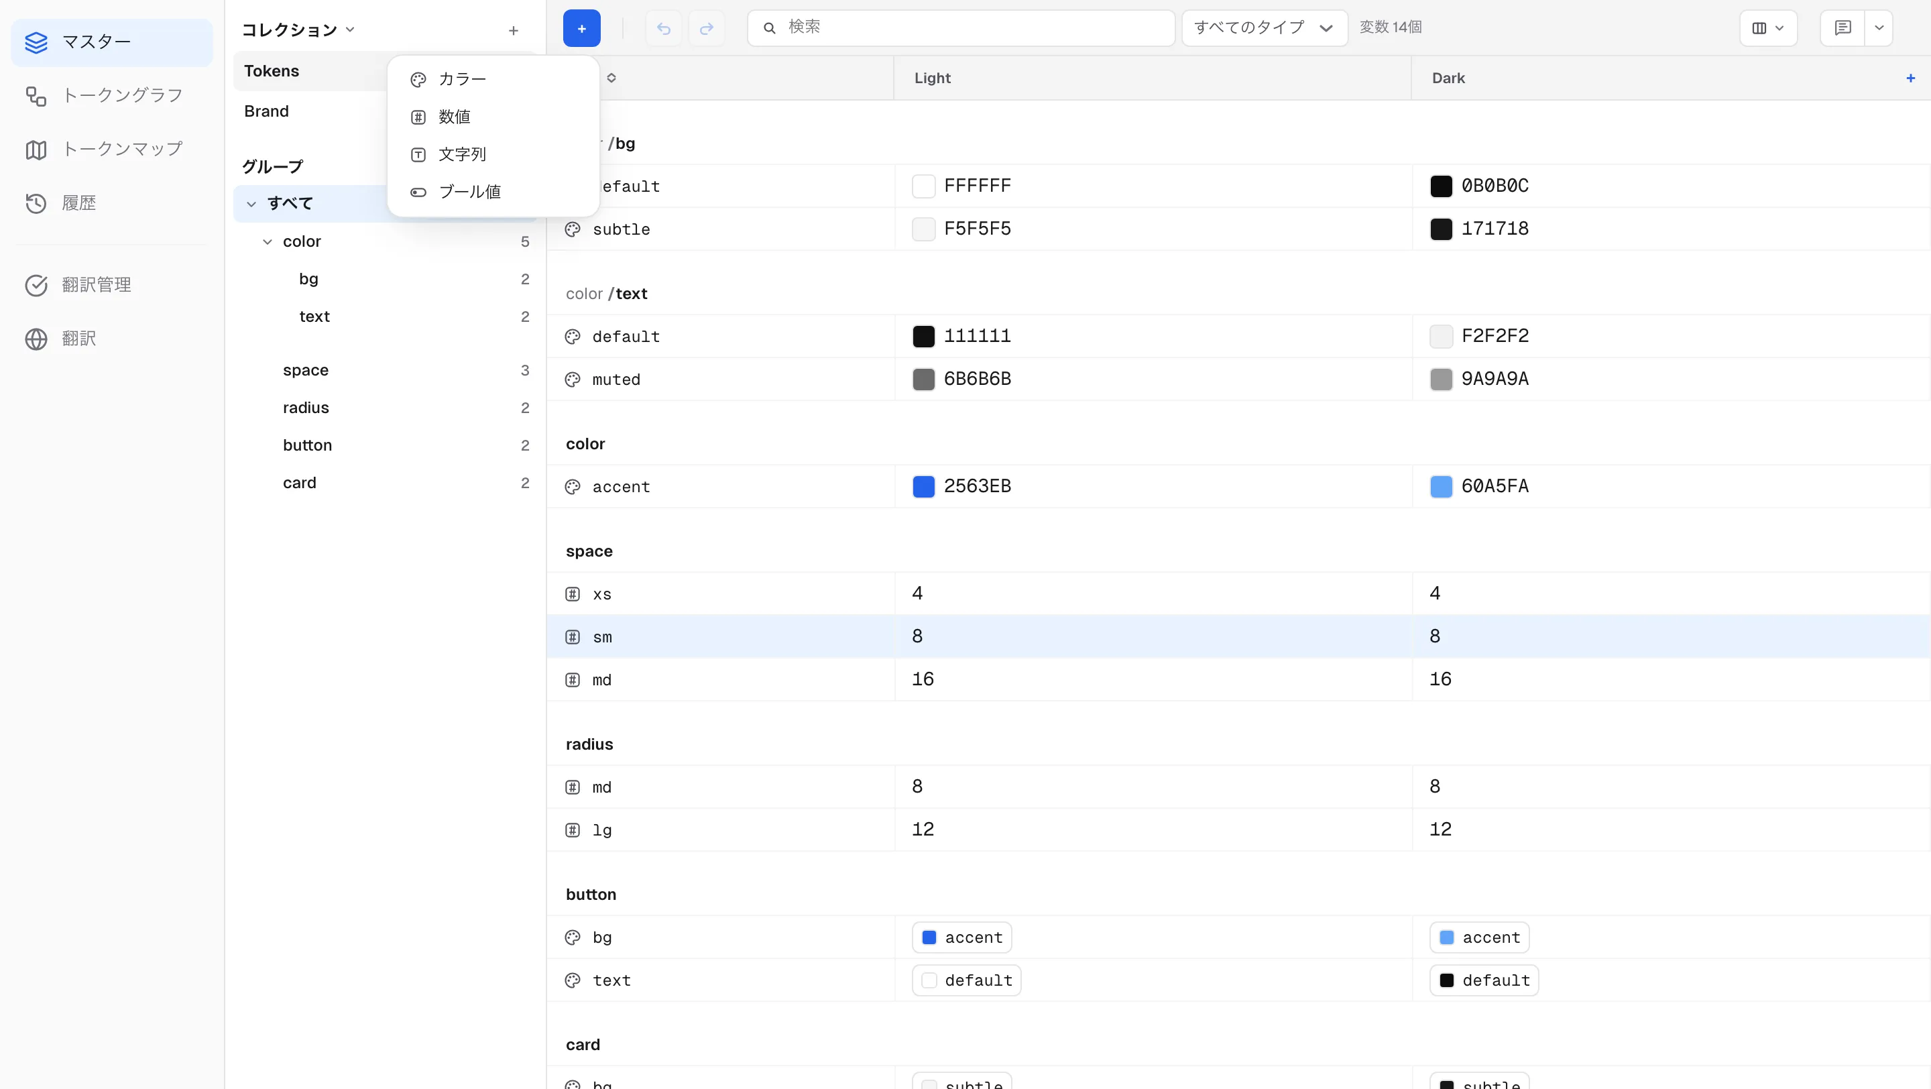
Task: Add a new mode next to Dark column
Action: pos(1911,78)
